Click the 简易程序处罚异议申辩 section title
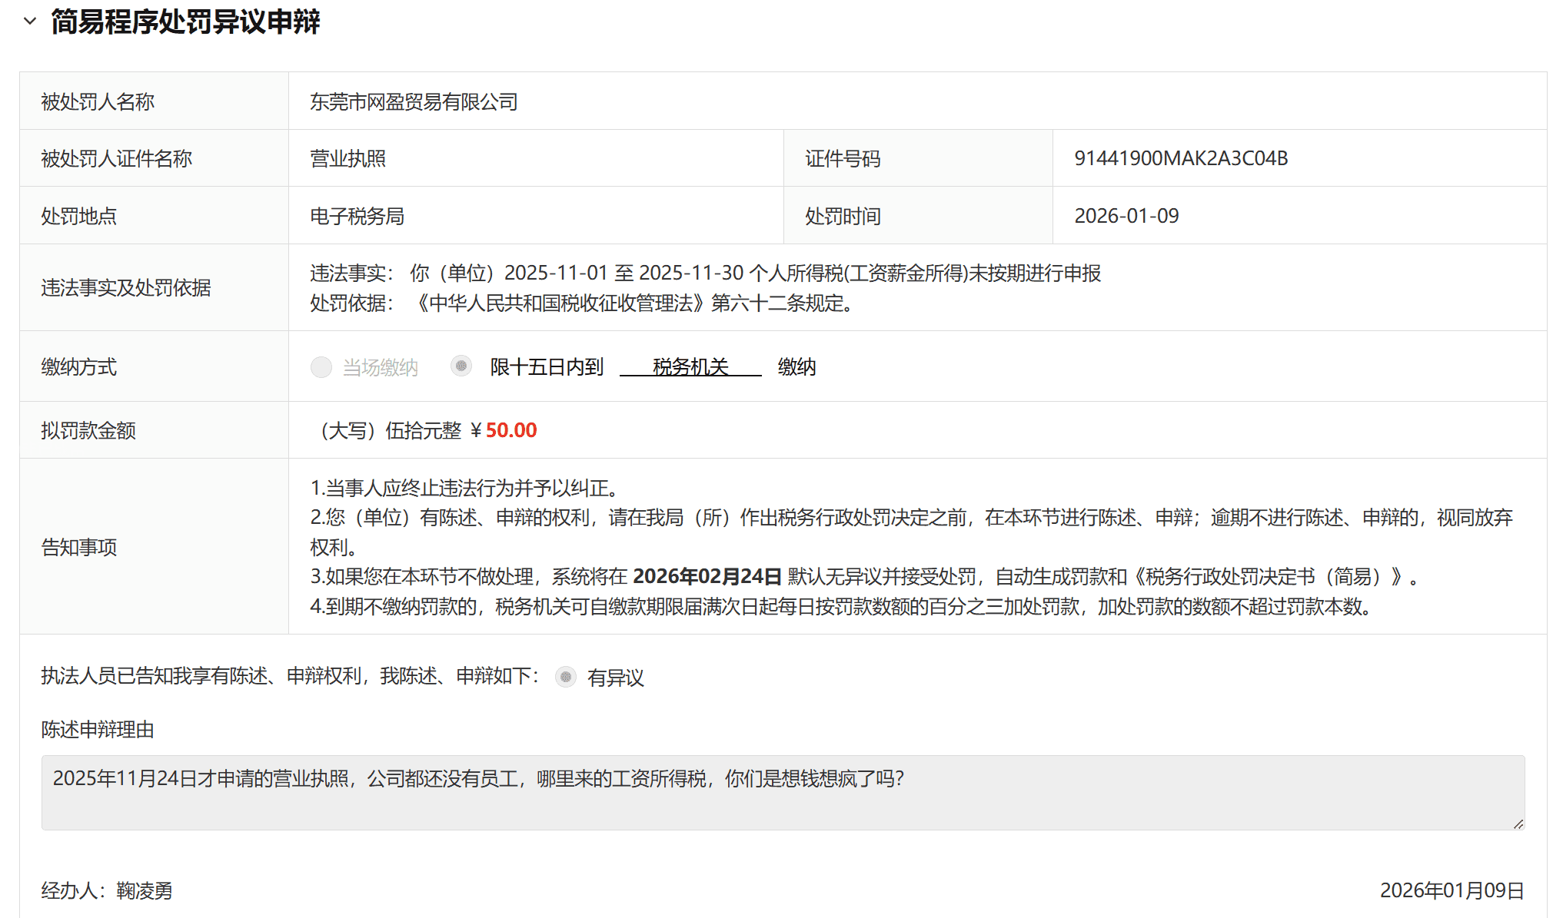 [185, 22]
